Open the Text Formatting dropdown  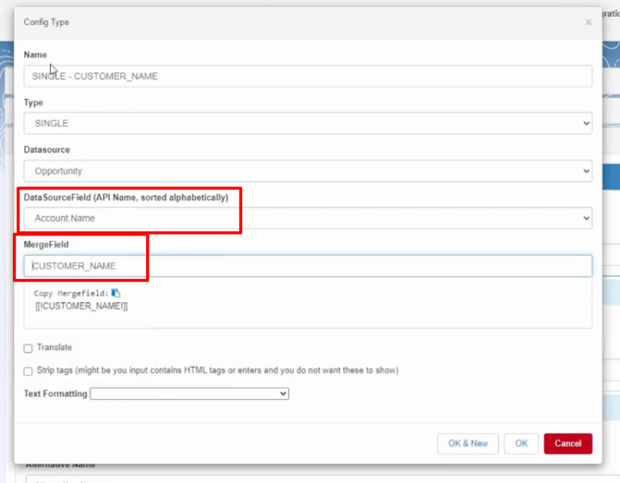(190, 393)
